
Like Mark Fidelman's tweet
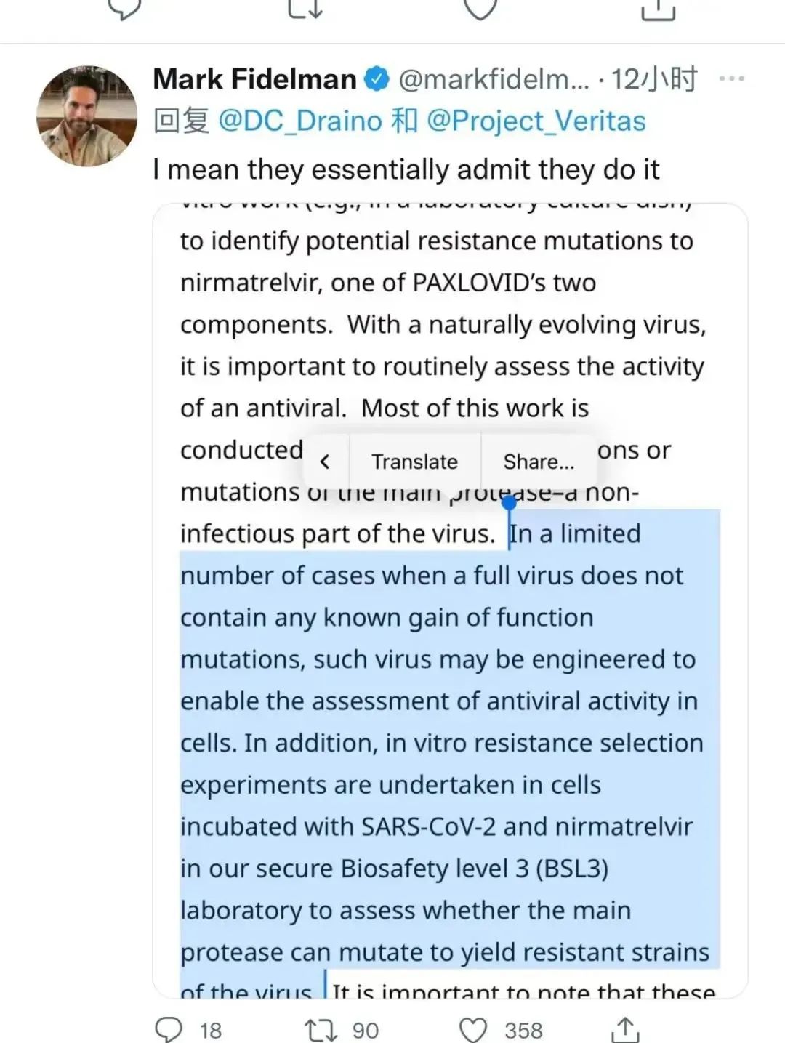pos(474,1029)
